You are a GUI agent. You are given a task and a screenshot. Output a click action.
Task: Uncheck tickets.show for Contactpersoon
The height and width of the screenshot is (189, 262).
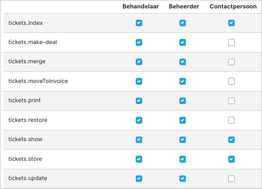[231, 140]
